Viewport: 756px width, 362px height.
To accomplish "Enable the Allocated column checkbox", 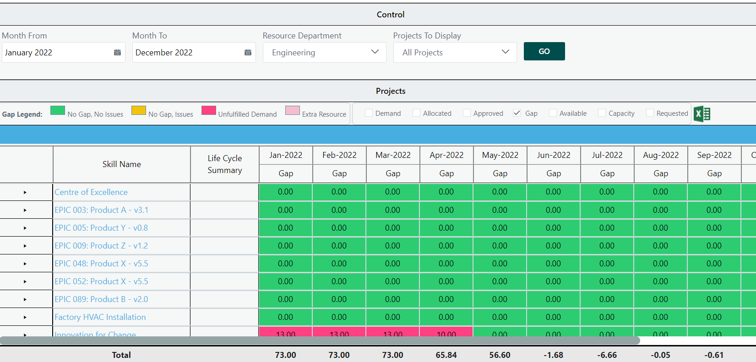I will pos(416,113).
